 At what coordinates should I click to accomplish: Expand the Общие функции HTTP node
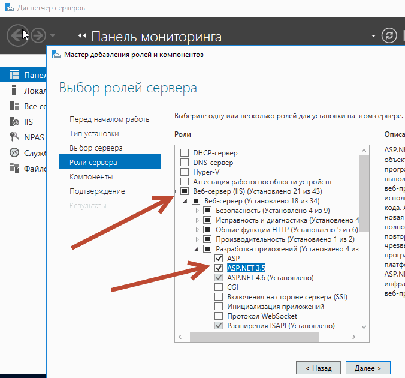[x=198, y=230]
